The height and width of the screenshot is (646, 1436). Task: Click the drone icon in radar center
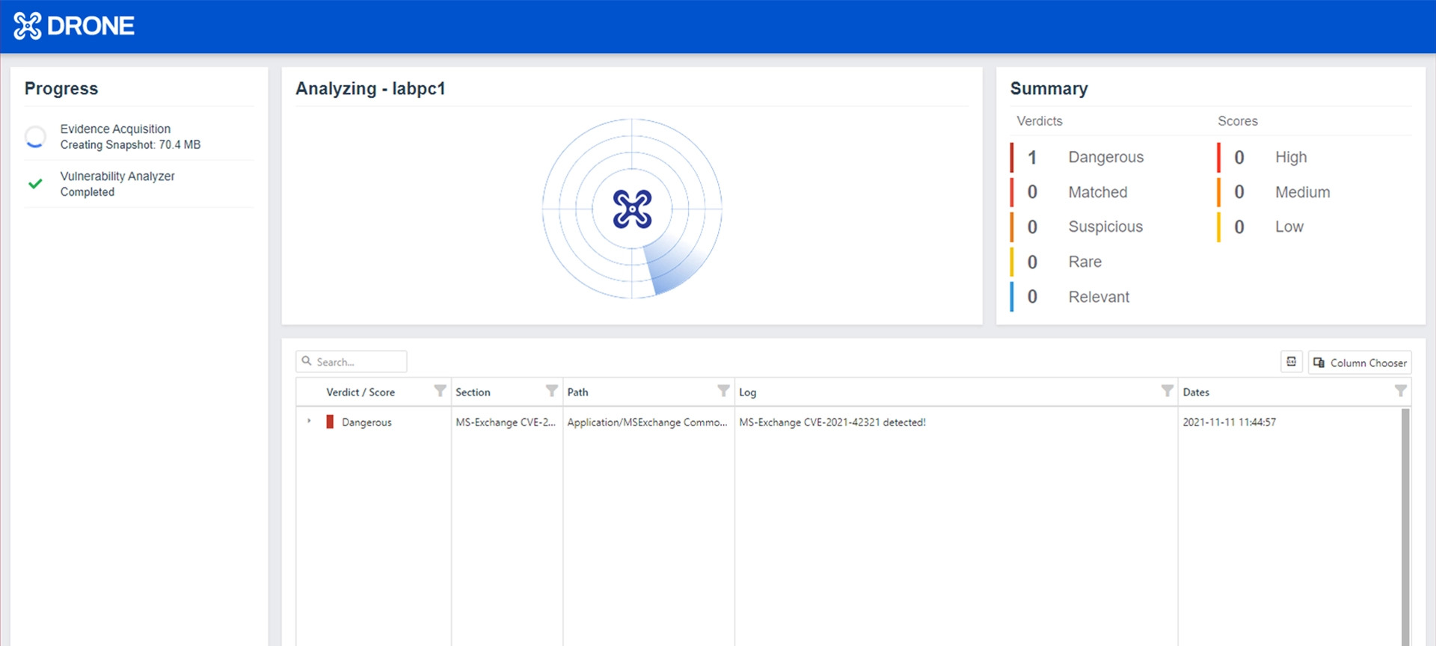coord(632,209)
